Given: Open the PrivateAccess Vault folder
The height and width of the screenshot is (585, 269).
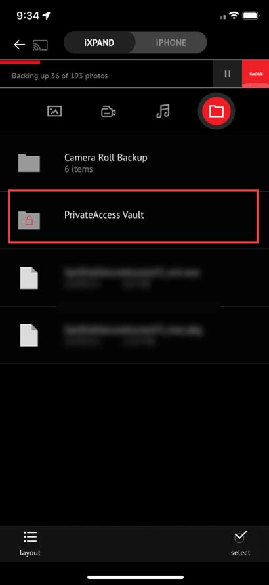Looking at the screenshot, I should coord(133,216).
